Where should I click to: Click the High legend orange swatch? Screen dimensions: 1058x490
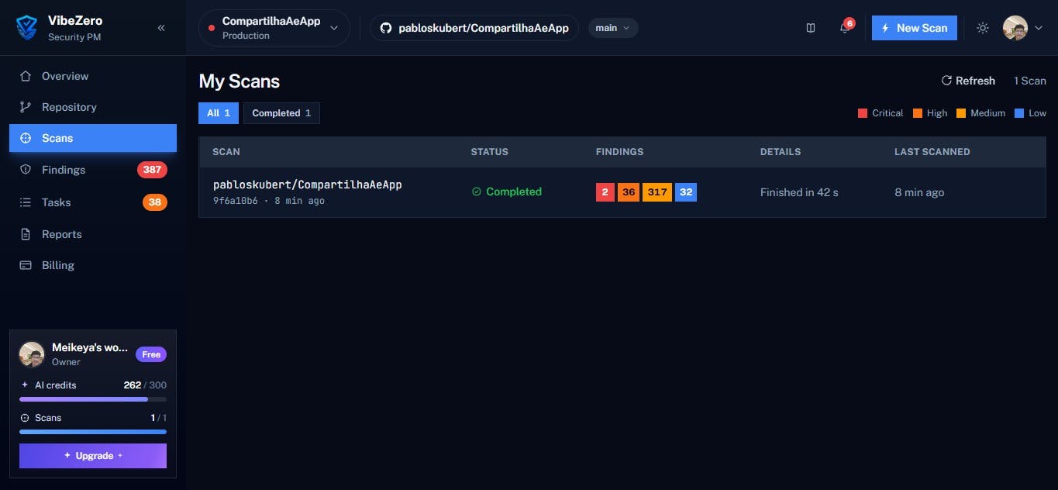tap(918, 113)
